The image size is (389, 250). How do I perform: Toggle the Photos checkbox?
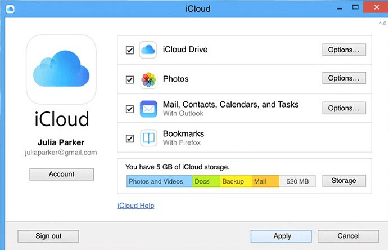pyautogui.click(x=130, y=80)
